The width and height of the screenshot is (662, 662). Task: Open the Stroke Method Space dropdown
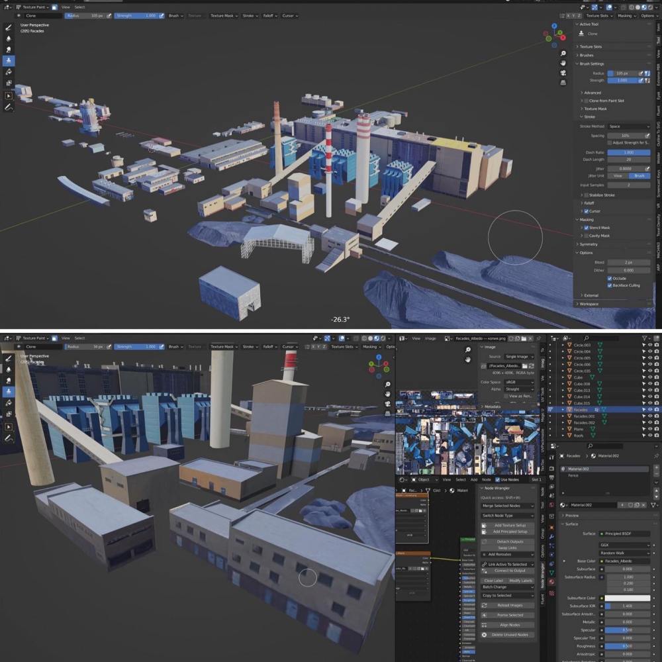pos(629,126)
